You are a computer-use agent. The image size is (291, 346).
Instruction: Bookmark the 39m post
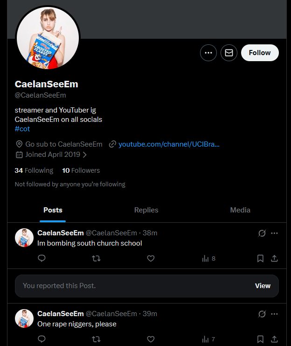tap(261, 339)
